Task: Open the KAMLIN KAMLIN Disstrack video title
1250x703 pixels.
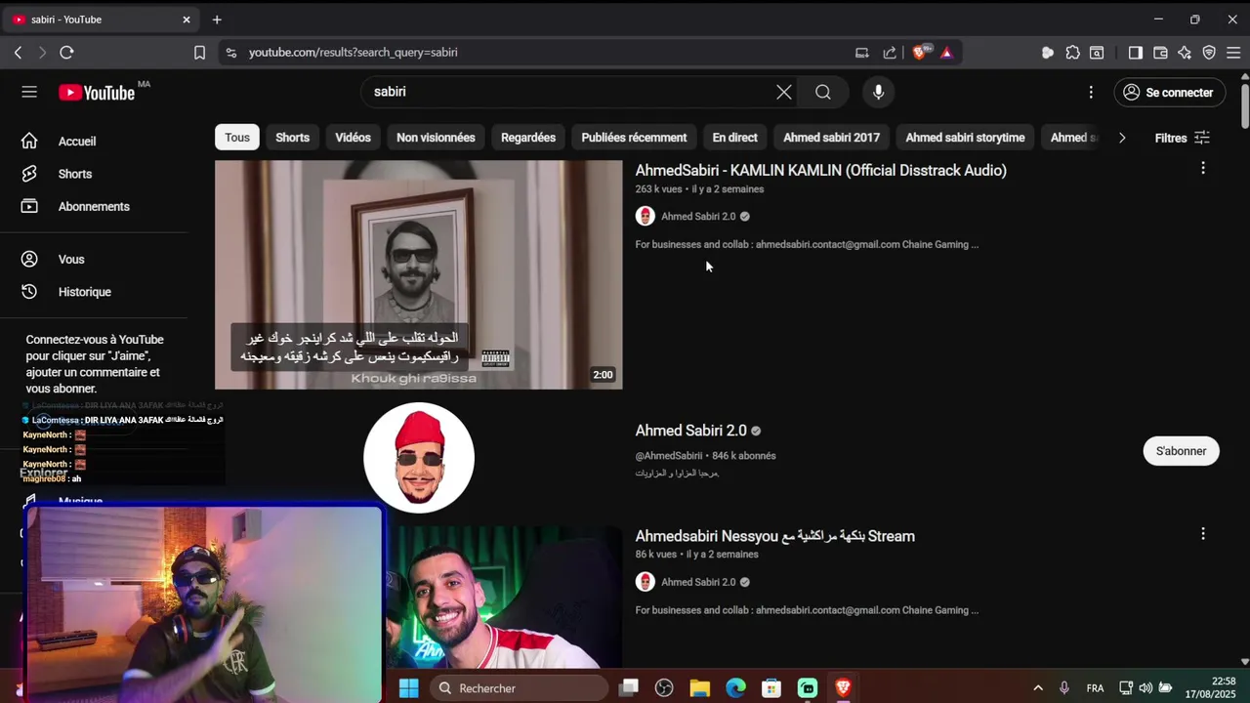Action: [820, 170]
